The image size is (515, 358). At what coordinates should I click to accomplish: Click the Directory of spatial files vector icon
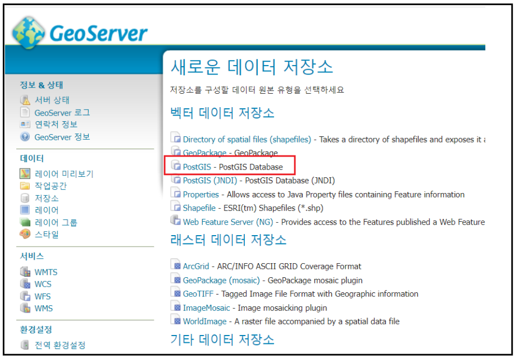[x=176, y=137]
